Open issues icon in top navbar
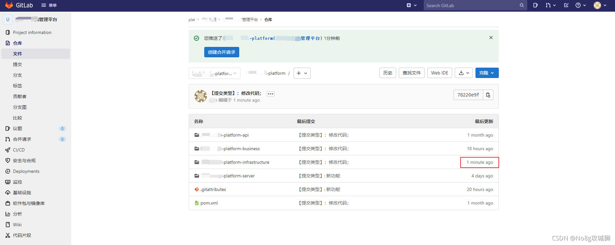 536,5
